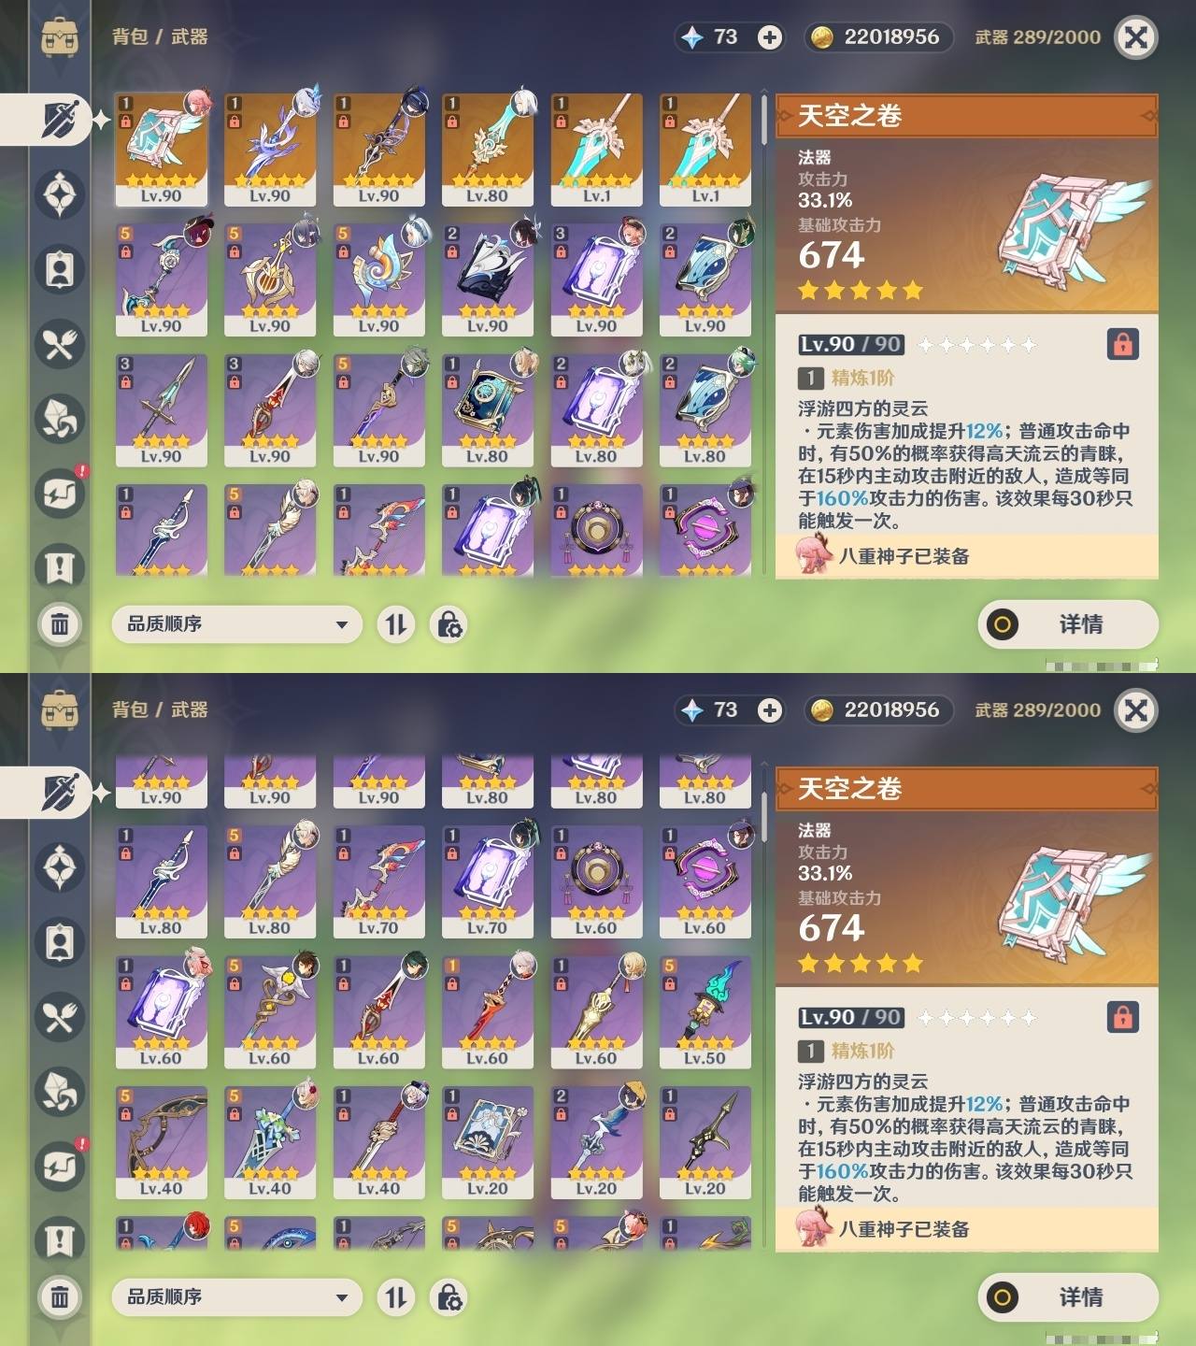Select the gadgets tab in top sidebar

[60, 494]
